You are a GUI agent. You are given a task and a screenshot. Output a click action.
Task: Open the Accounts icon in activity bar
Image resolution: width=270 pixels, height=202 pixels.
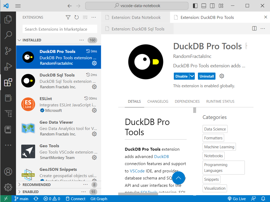click(x=8, y=172)
